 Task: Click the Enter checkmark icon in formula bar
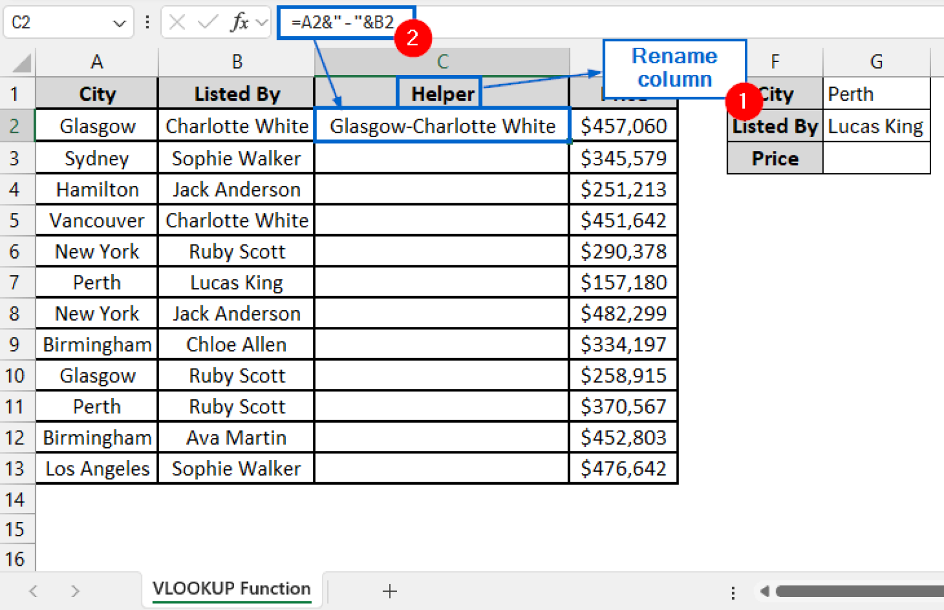[x=208, y=22]
